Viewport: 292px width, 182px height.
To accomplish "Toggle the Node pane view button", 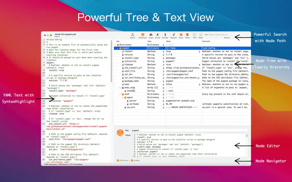I will pyautogui.click(x=200, y=36).
